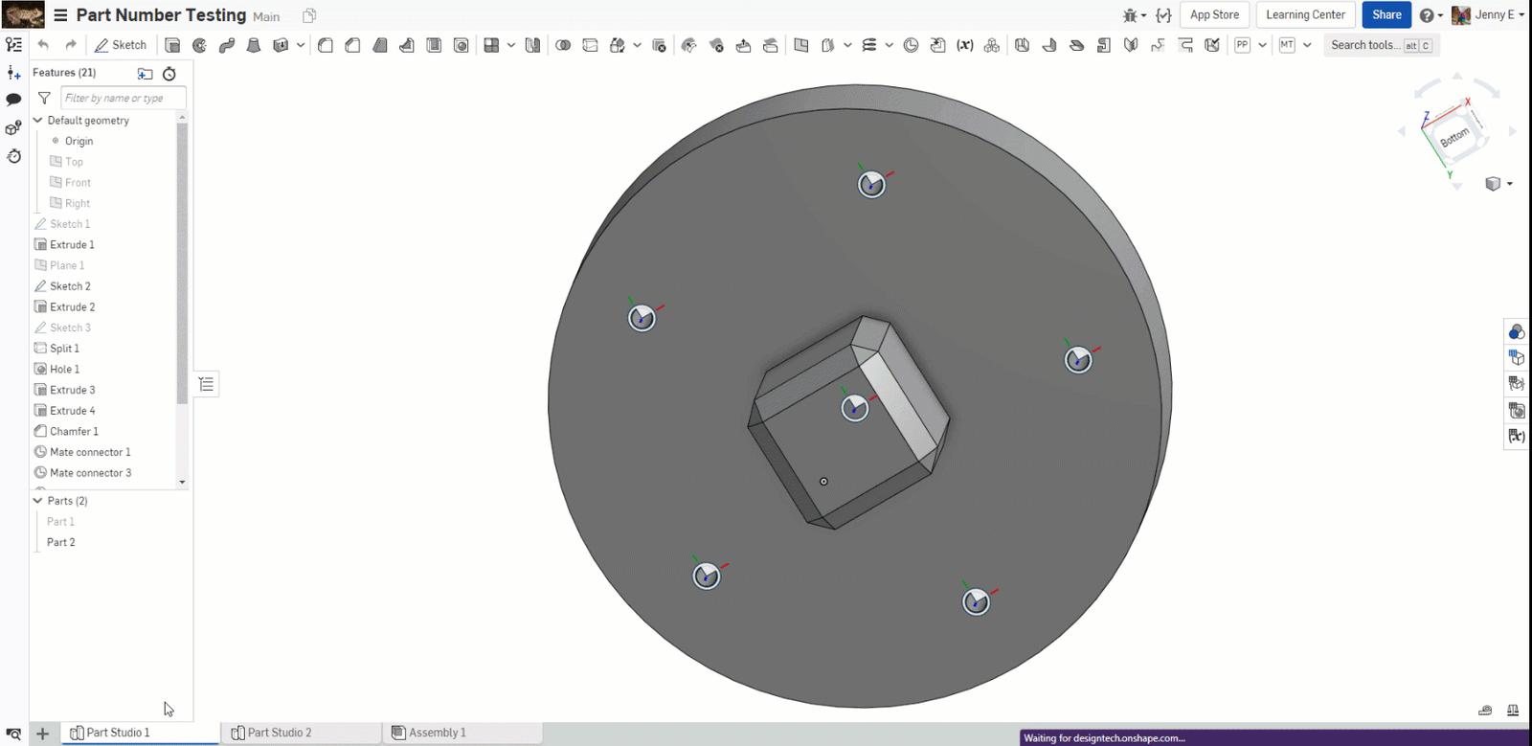Click the Boolean tool icon
The width and height of the screenshot is (1532, 746).
pos(563,45)
